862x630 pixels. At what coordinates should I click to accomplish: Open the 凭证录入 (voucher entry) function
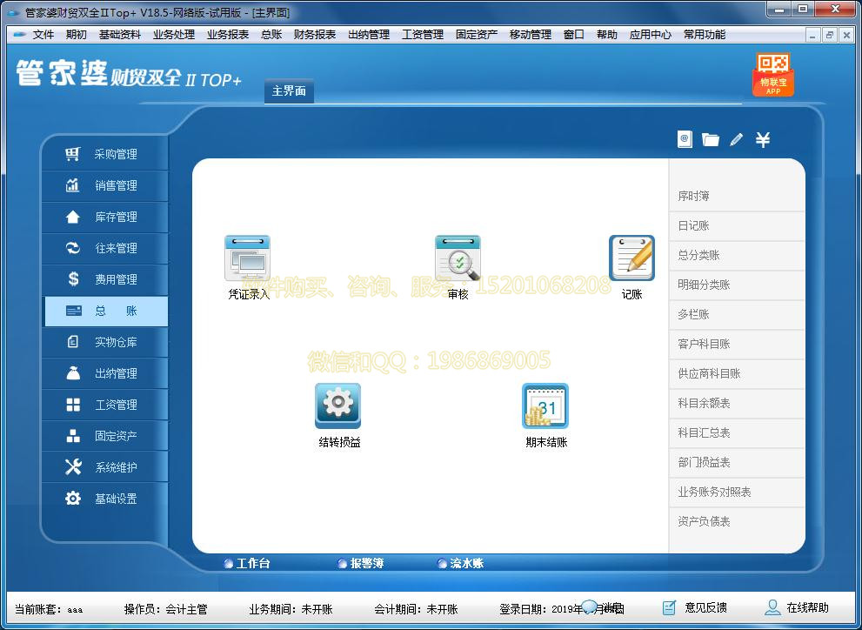pyautogui.click(x=247, y=258)
